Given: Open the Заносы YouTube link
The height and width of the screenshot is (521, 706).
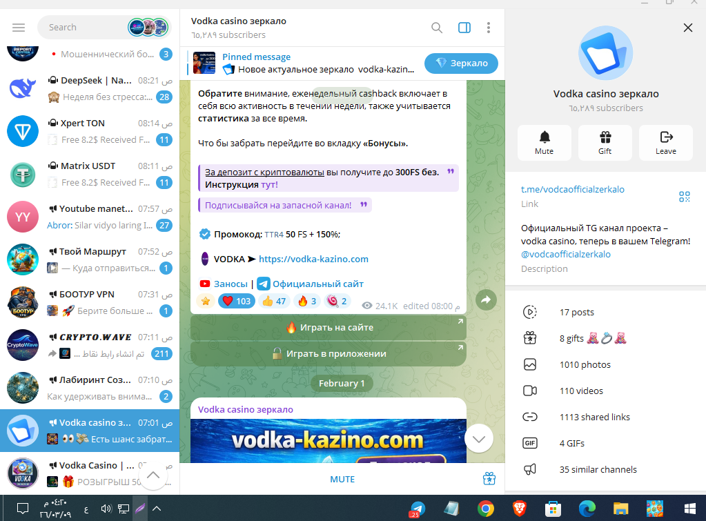Looking at the screenshot, I should click(x=231, y=284).
